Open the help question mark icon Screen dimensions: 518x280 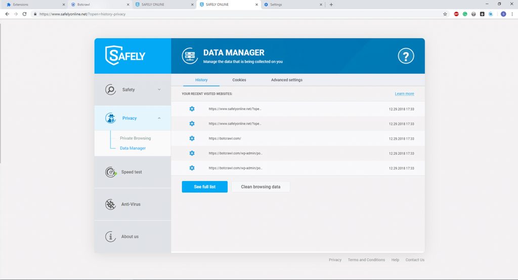[x=406, y=56]
